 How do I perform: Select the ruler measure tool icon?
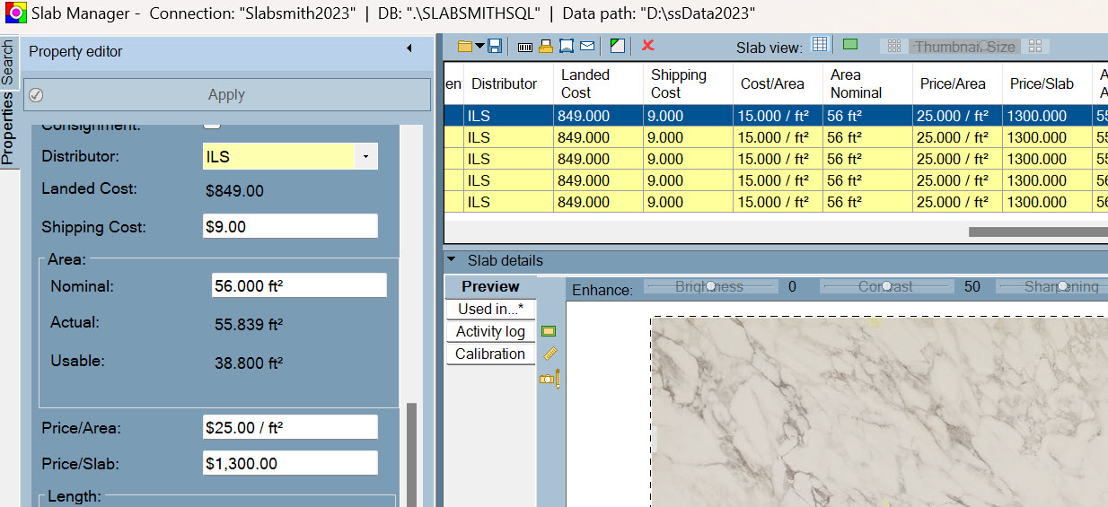[x=550, y=354]
